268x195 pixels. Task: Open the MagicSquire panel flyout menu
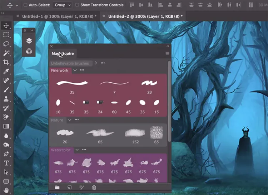click(168, 53)
